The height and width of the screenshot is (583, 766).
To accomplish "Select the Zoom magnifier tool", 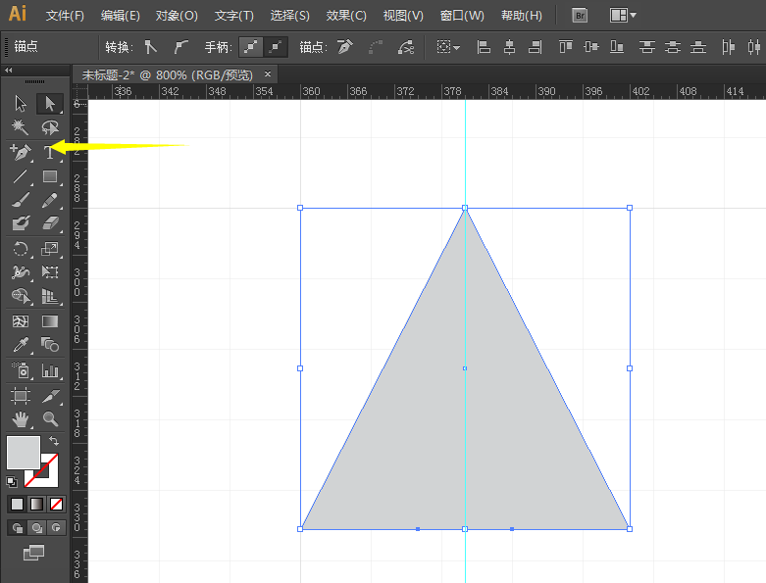I will coord(50,419).
